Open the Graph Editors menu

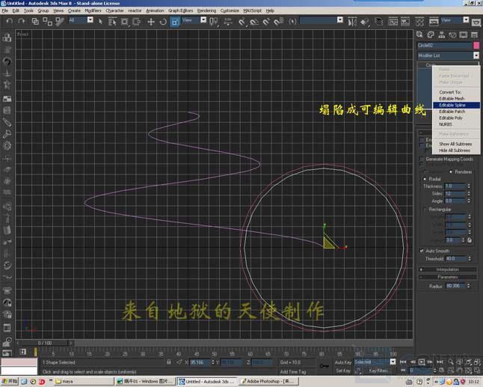tap(180, 10)
